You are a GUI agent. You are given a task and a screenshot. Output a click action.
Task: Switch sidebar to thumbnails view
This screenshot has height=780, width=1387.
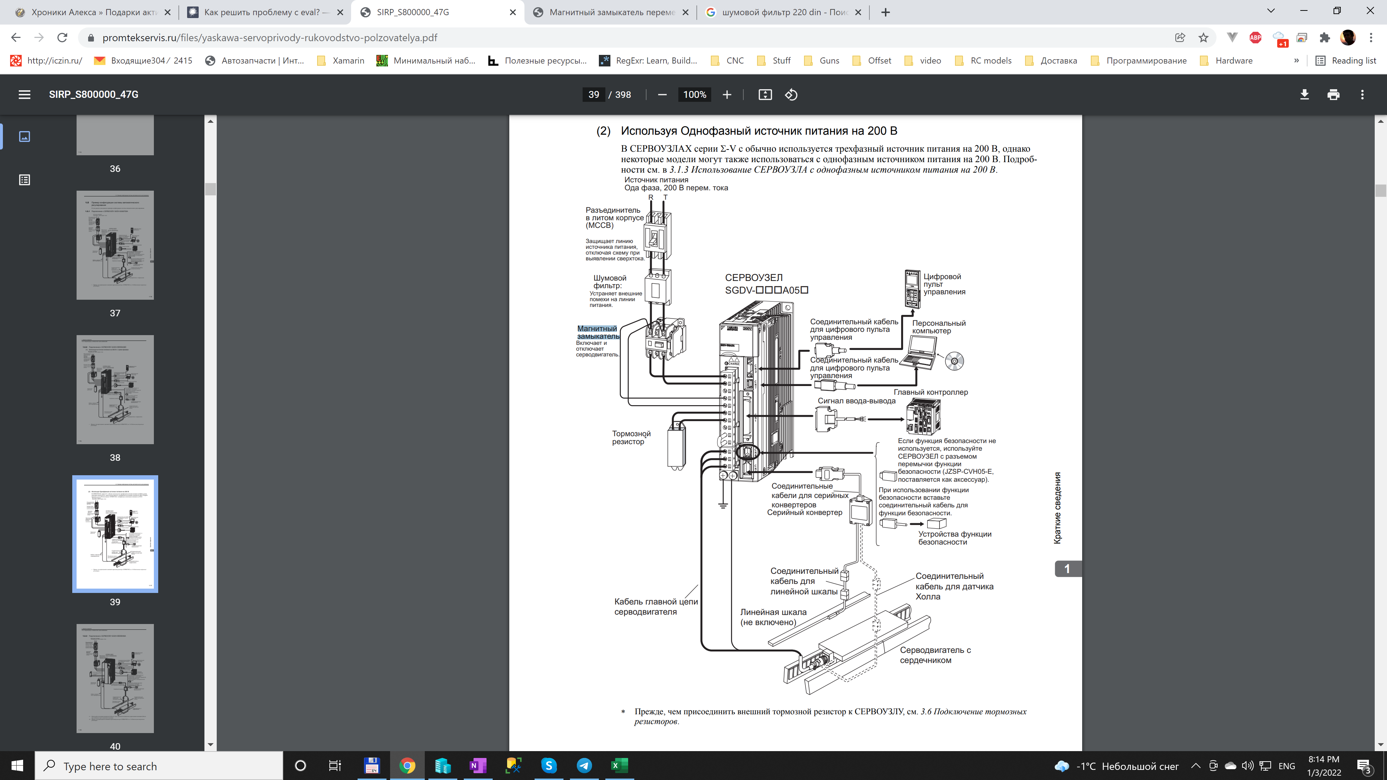[24, 137]
